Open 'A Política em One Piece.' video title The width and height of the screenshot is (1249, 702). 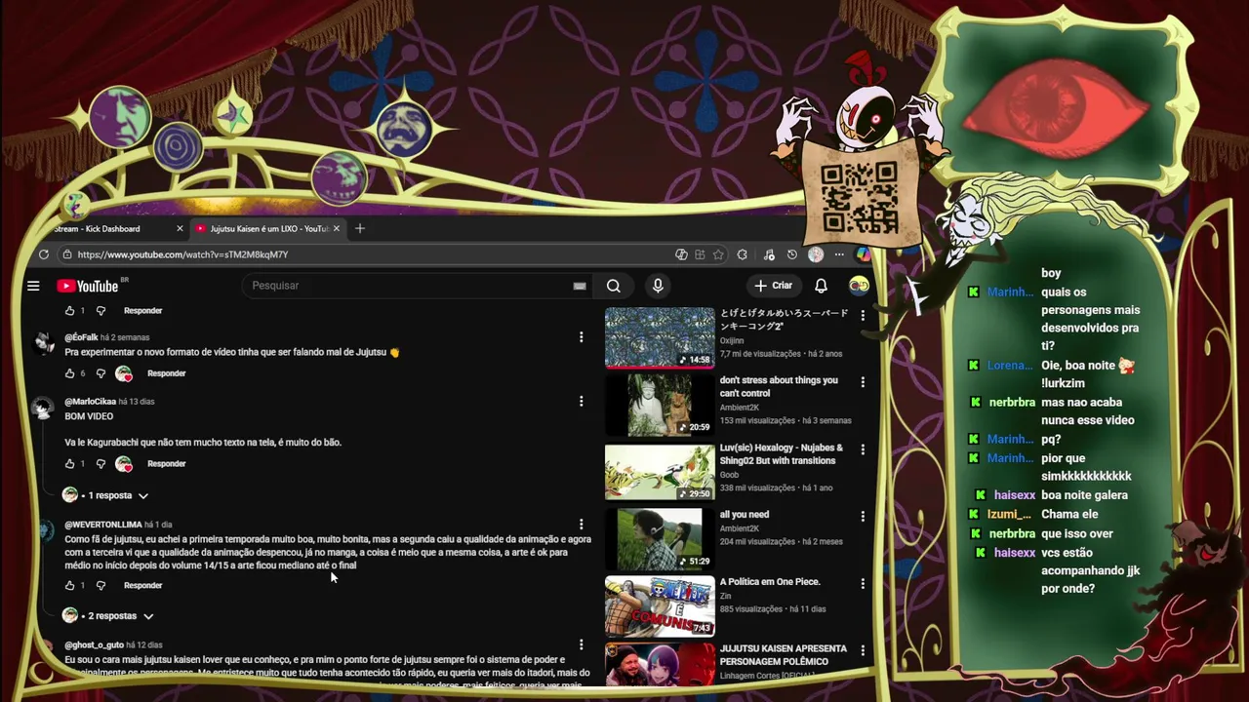(x=770, y=582)
